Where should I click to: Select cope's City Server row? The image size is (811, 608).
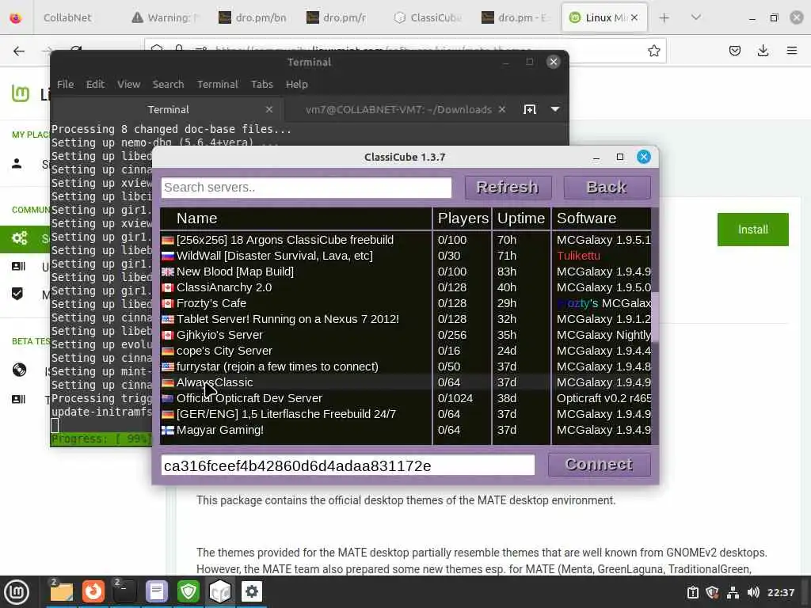point(405,351)
